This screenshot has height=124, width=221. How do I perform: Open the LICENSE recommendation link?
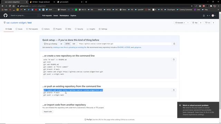pyautogui.click(x=127, y=48)
